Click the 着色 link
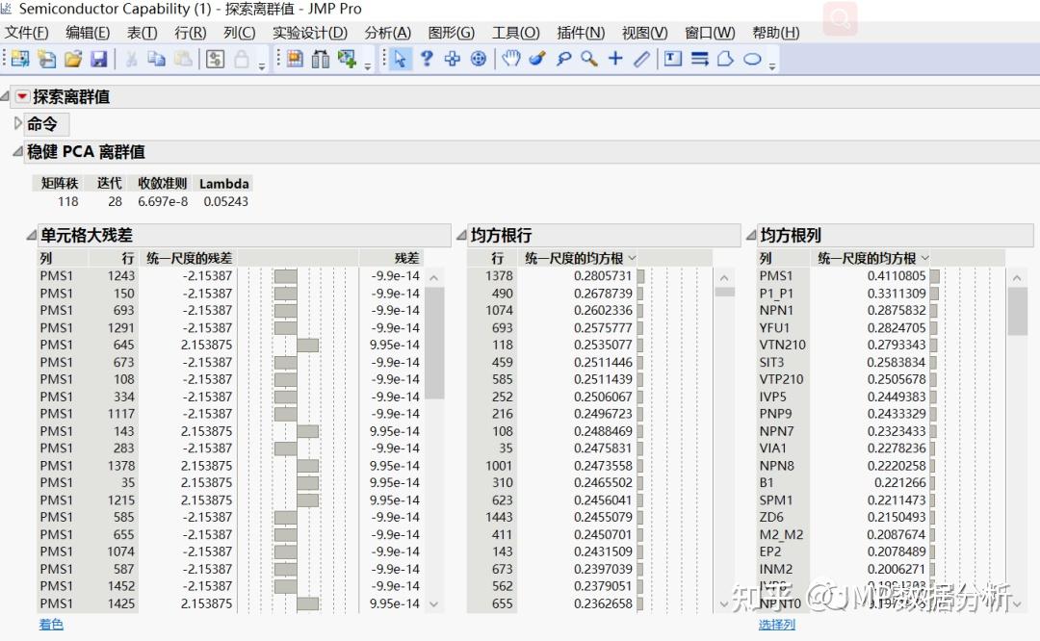This screenshot has height=641, width=1040. pos(50,624)
